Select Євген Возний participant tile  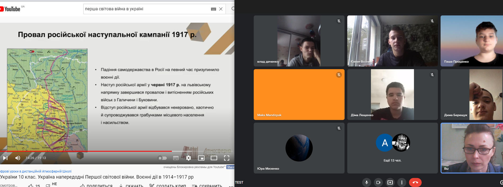[x=392, y=41]
